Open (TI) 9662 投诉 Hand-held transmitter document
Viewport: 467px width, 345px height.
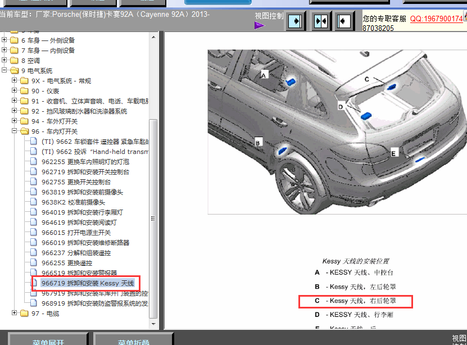point(95,152)
